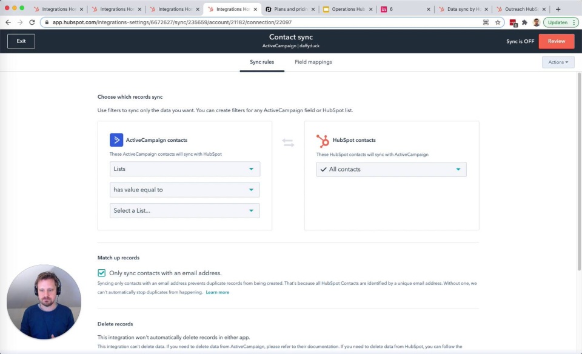582x354 pixels.
Task: Open a new tab with plus icon
Action: pos(558,9)
